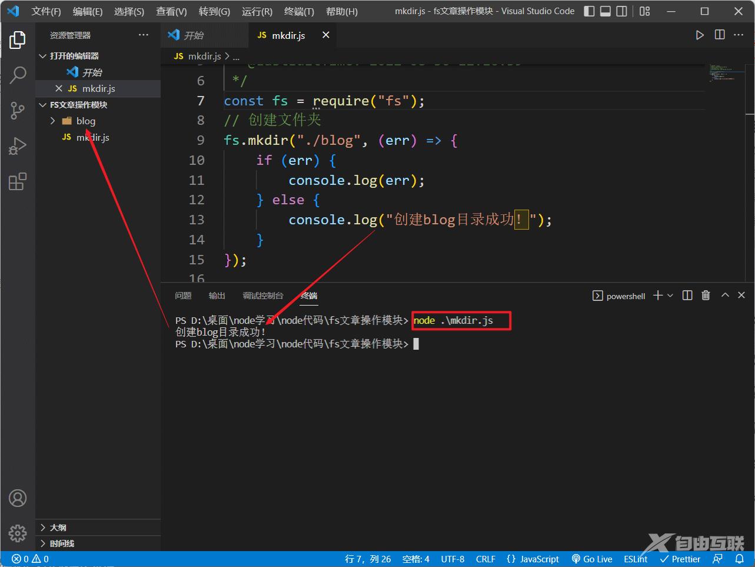Open mkdir.js in the project file tree
Viewport: 755px width, 567px height.
(x=98, y=137)
